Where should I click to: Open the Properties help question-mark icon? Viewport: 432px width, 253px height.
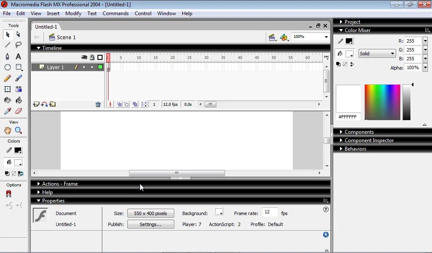tap(326, 210)
